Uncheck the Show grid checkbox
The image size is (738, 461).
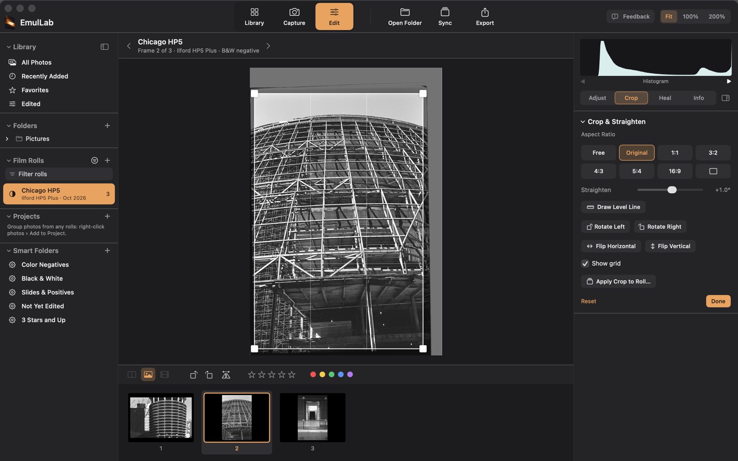[585, 263]
